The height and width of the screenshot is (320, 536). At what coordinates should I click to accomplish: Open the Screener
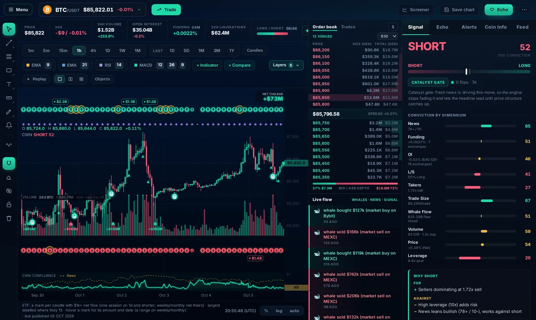click(x=415, y=10)
